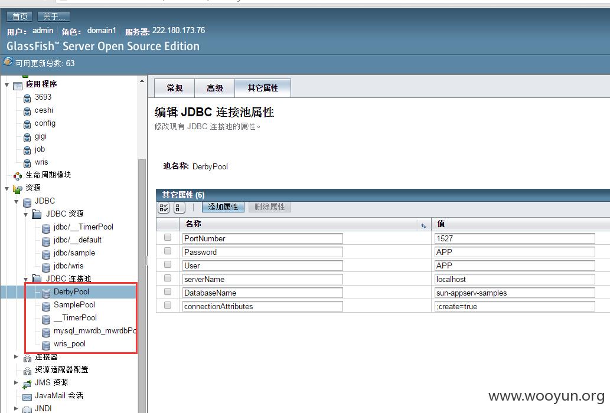Open the 可用更新总数: 63 link
This screenshot has height=413, width=610.
[x=45, y=63]
